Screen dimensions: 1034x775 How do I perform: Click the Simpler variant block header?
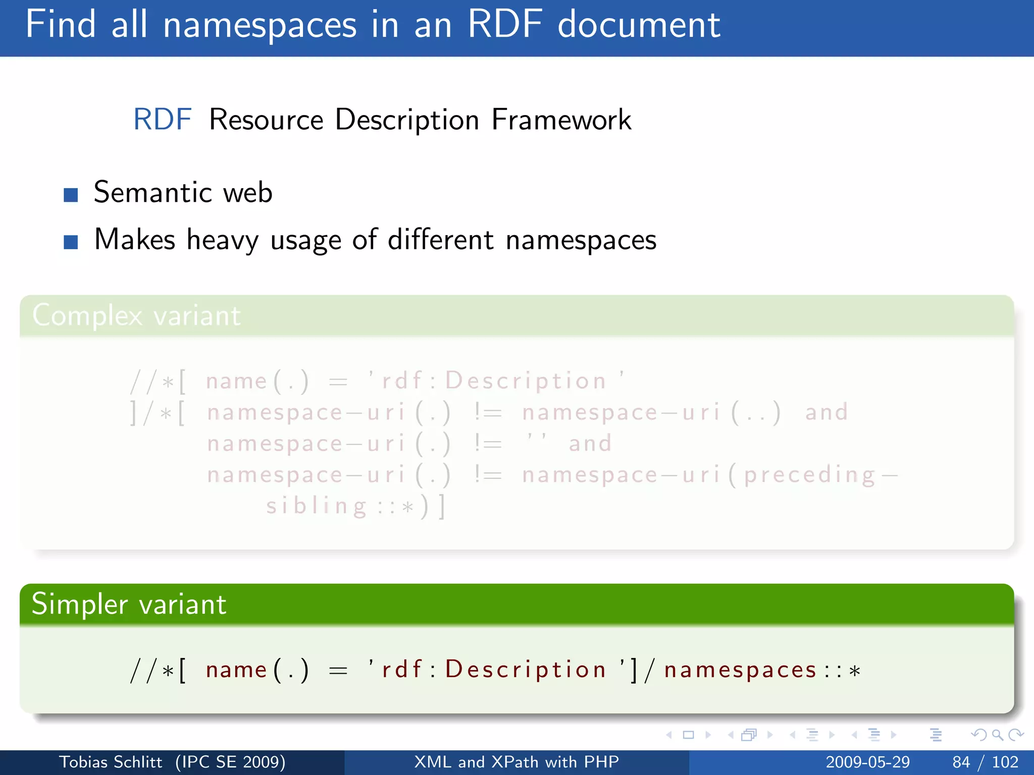[x=129, y=604]
